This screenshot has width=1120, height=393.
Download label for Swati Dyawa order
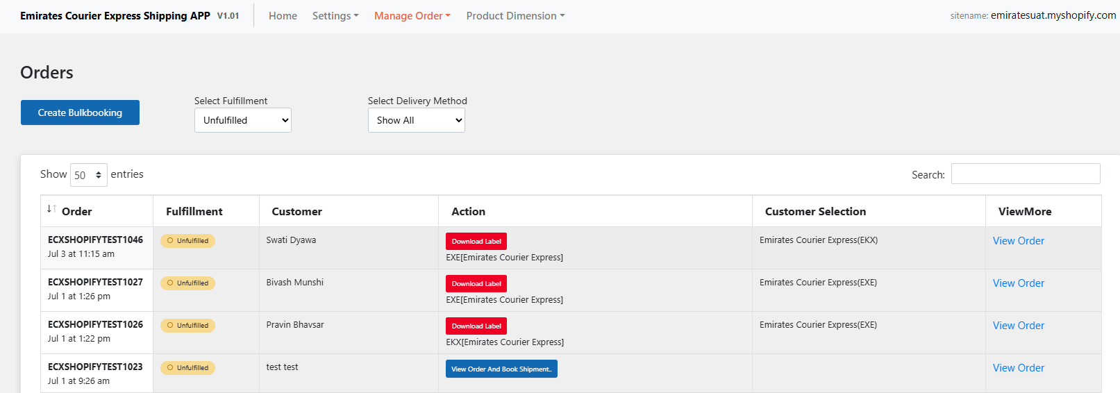476,242
